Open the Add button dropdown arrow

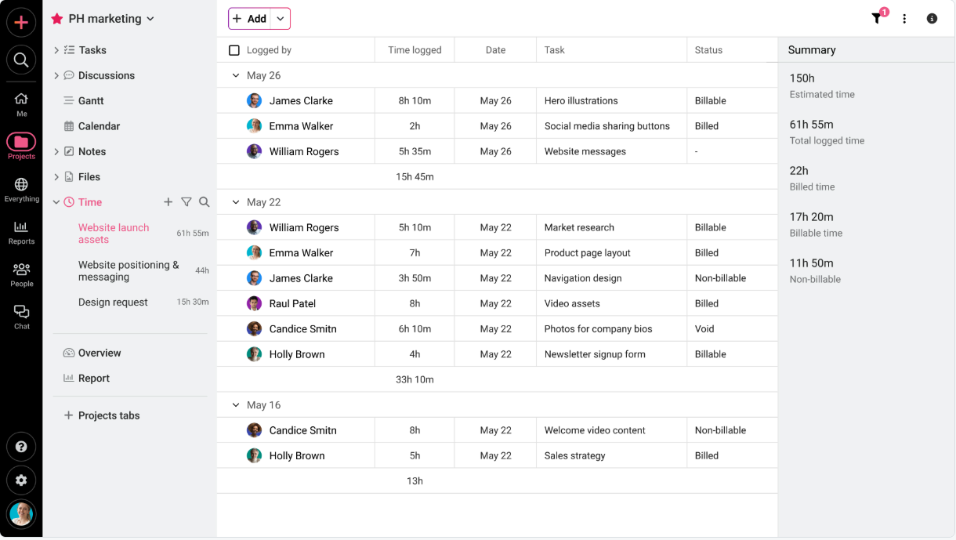(x=281, y=19)
